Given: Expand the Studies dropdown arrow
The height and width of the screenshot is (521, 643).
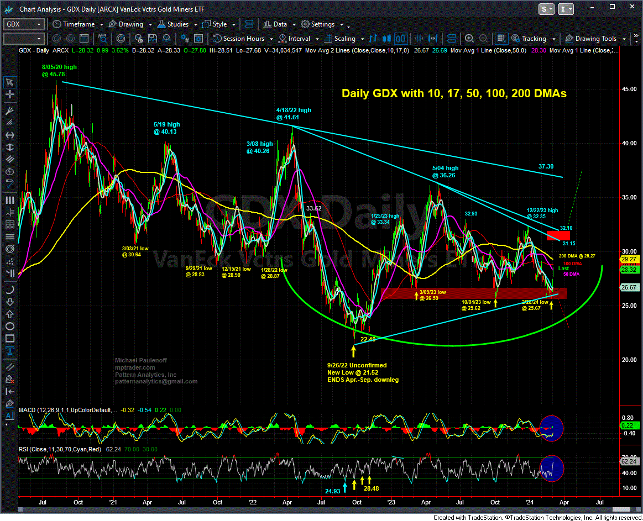Looking at the screenshot, I should (195, 25).
